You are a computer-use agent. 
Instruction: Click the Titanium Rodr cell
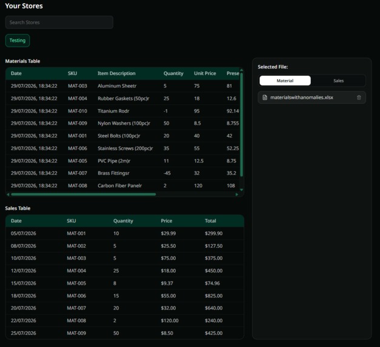[113, 111]
